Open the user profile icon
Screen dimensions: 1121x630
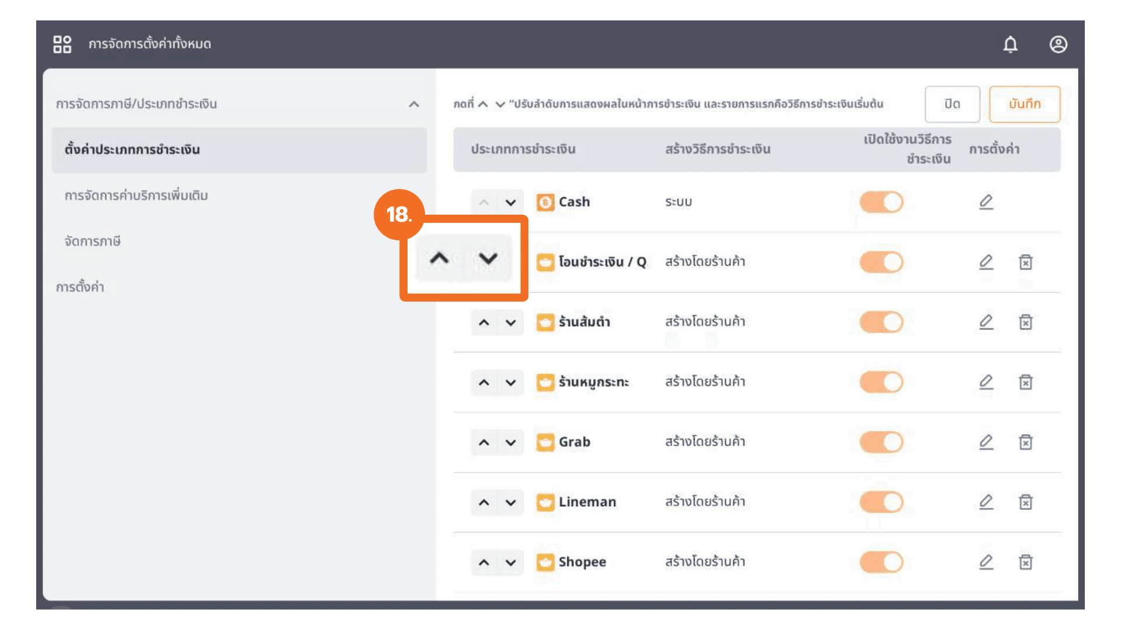pyautogui.click(x=1058, y=44)
